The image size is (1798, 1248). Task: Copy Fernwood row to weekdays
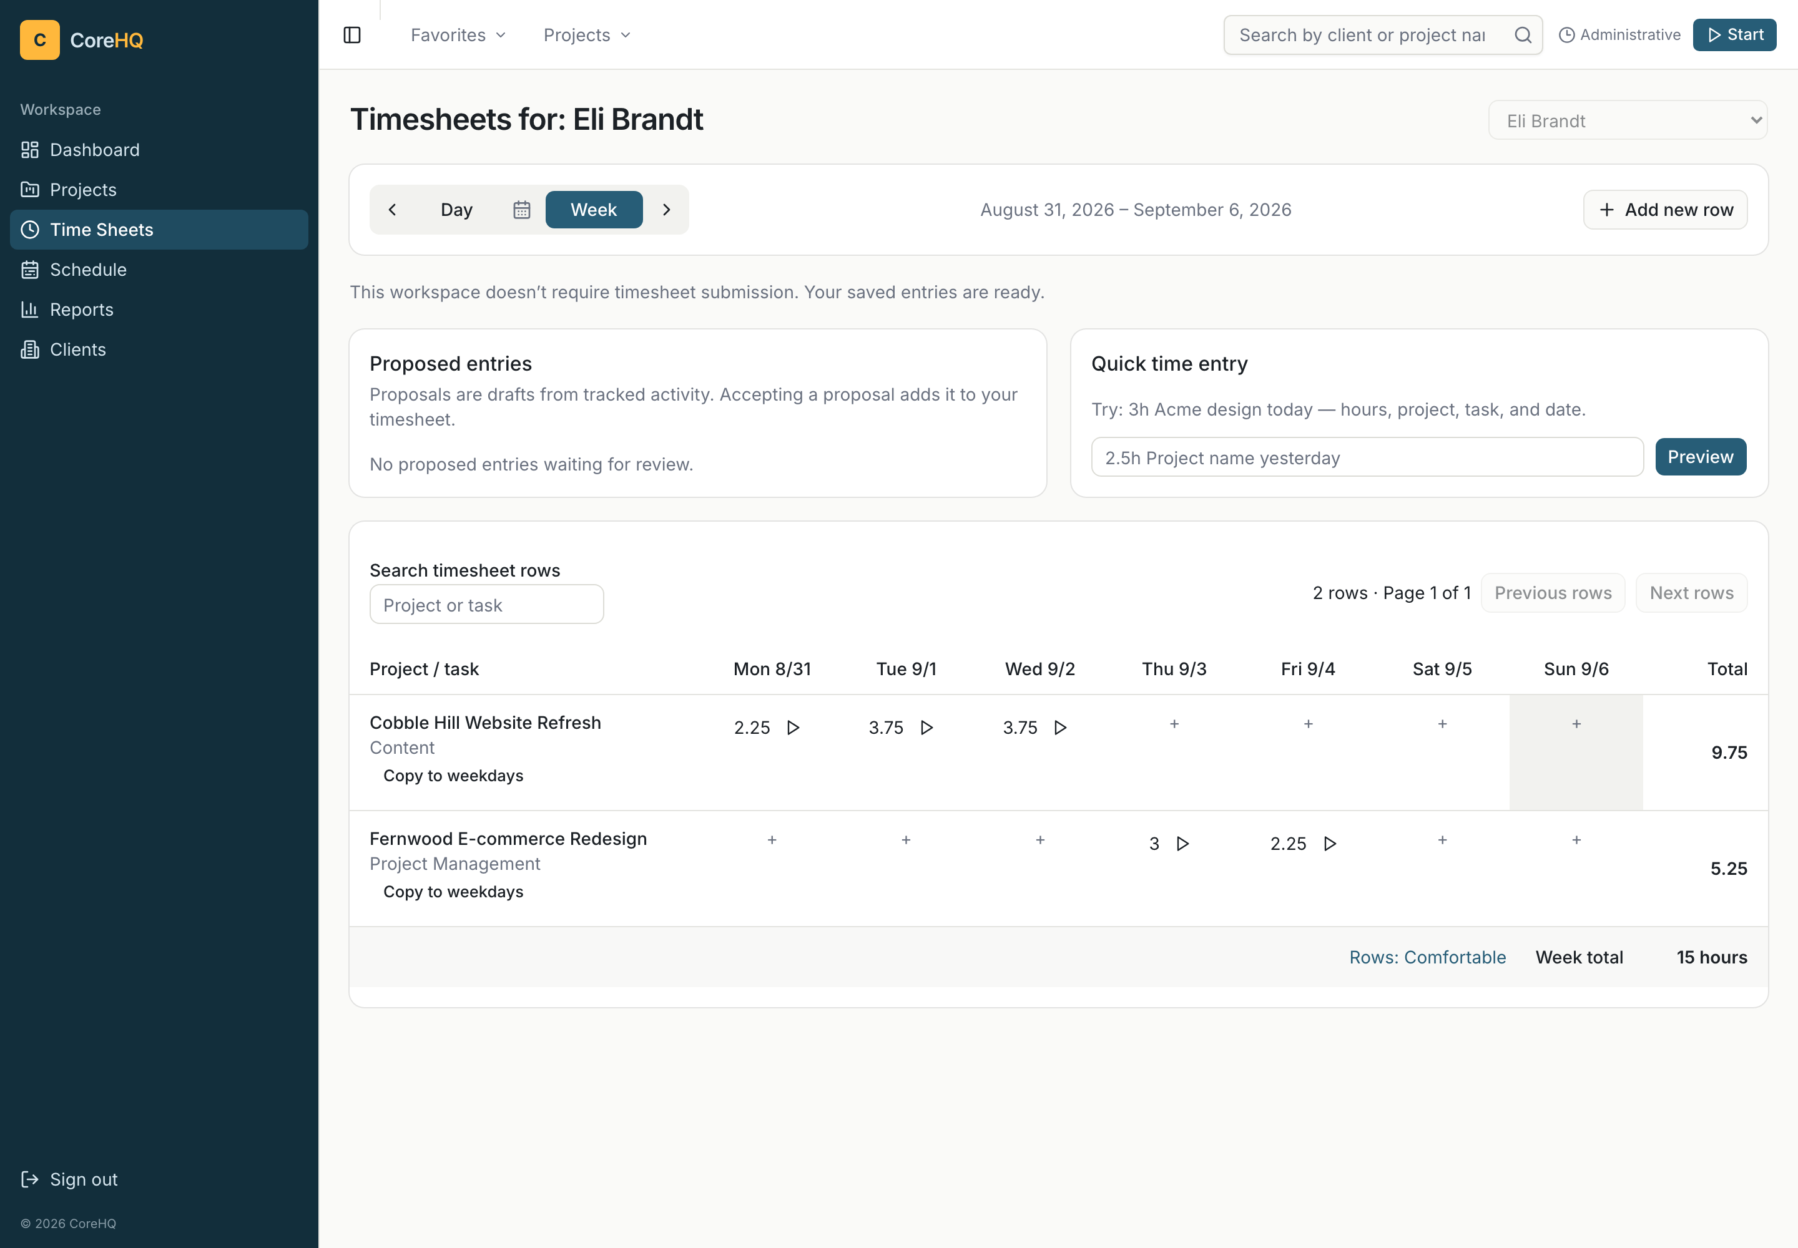click(453, 892)
